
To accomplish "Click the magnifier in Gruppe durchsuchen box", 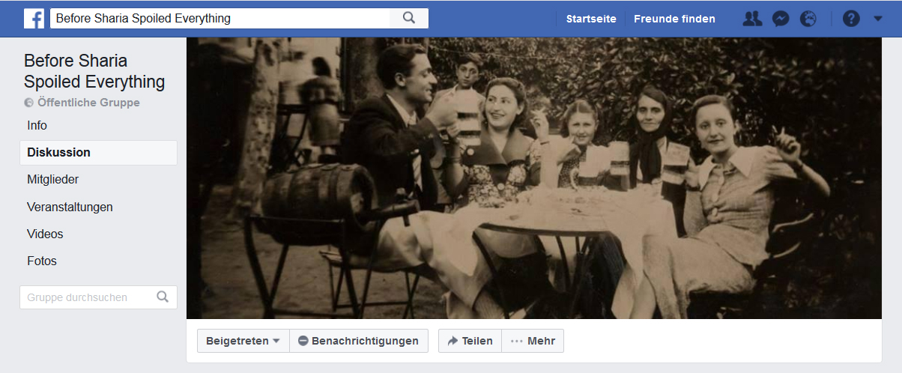I will click(163, 297).
